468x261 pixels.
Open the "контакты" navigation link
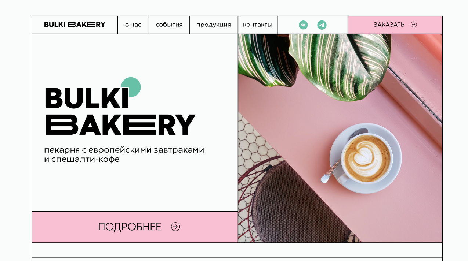coord(258,25)
